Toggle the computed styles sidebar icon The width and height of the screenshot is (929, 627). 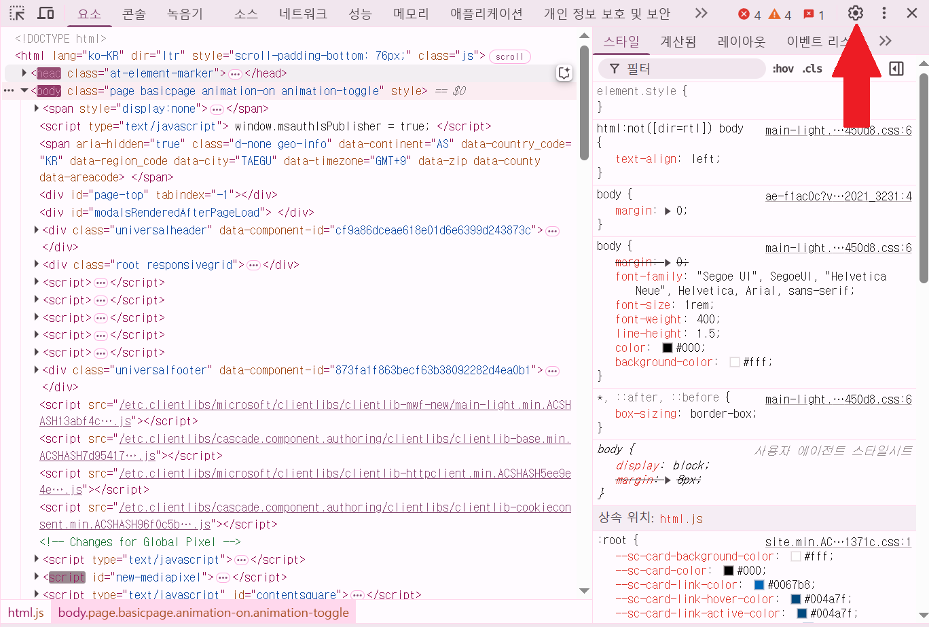click(896, 69)
